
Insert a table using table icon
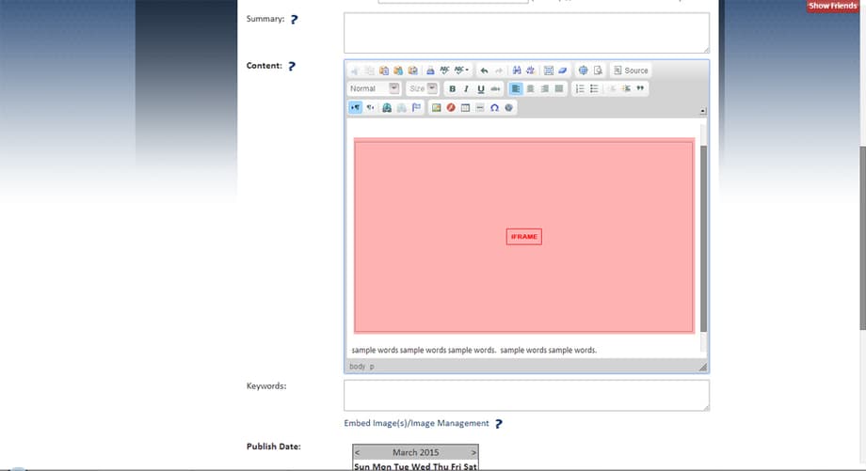(466, 107)
